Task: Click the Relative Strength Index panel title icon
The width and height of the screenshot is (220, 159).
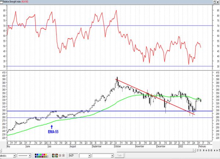Action: point(2,2)
